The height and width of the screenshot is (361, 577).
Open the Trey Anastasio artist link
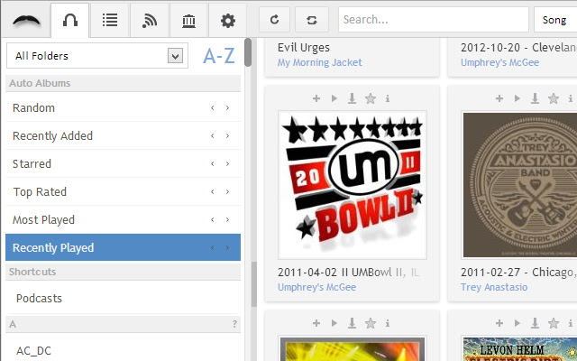494,287
